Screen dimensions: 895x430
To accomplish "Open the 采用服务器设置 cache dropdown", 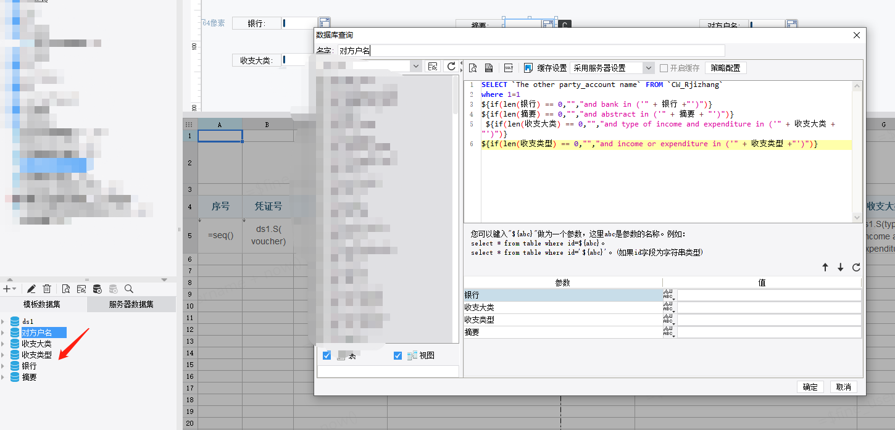I will pos(648,68).
